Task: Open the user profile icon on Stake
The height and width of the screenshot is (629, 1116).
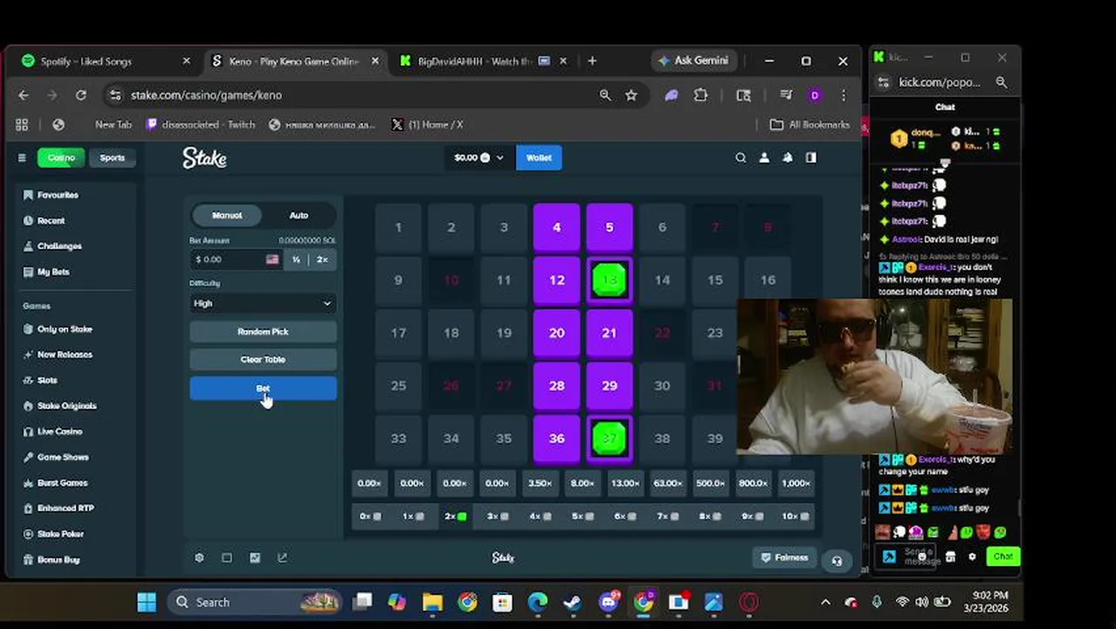Action: (764, 158)
